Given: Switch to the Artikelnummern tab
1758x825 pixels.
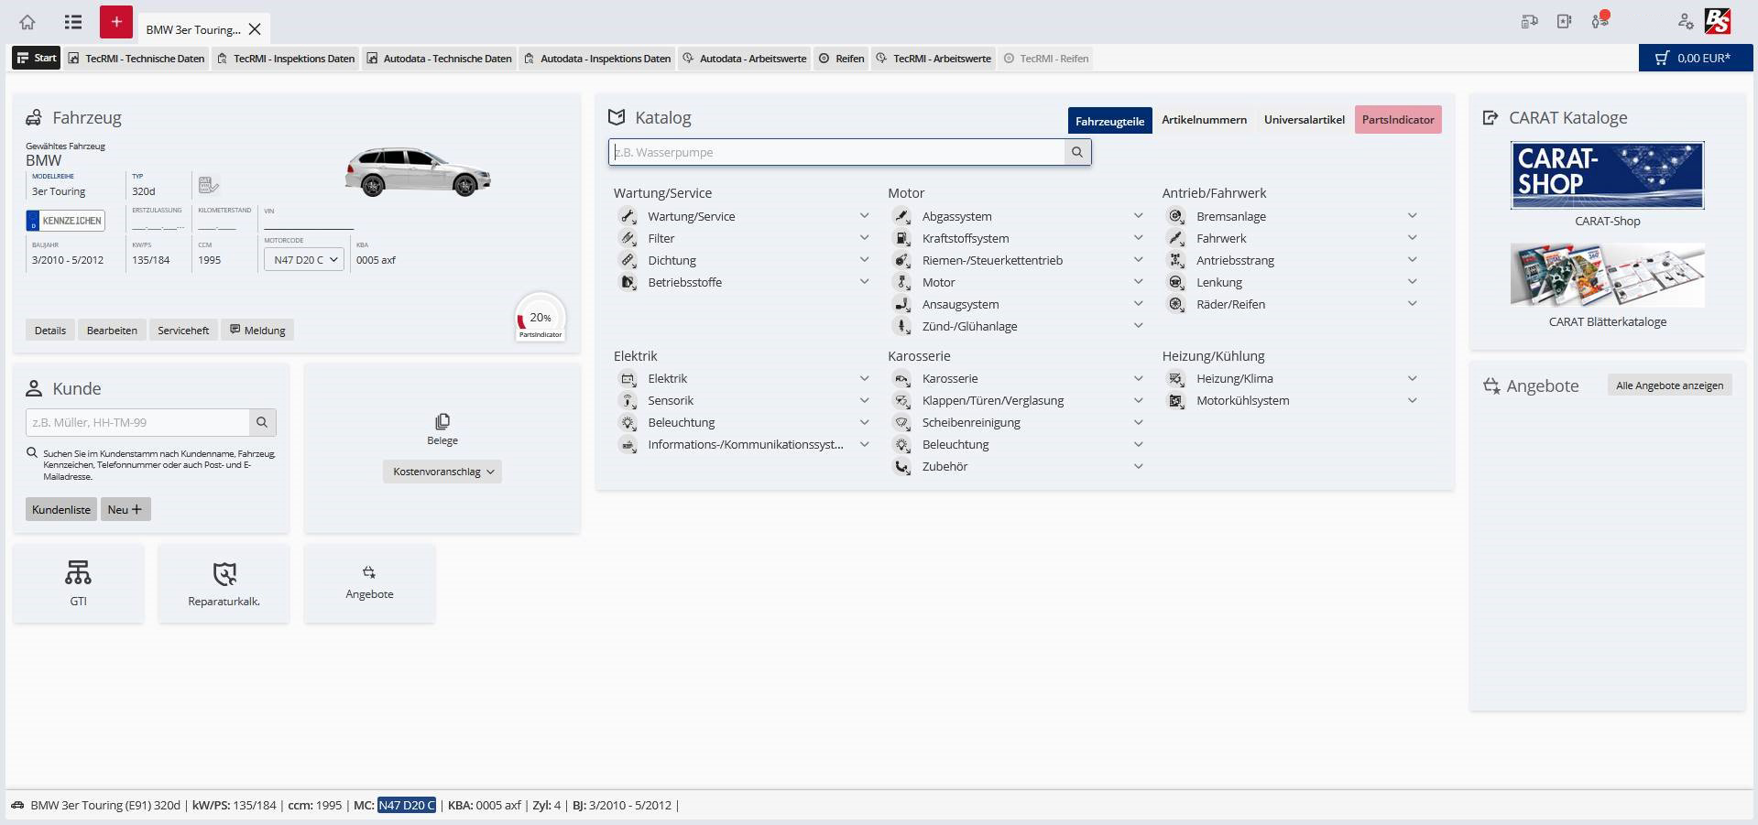Looking at the screenshot, I should click(1204, 120).
